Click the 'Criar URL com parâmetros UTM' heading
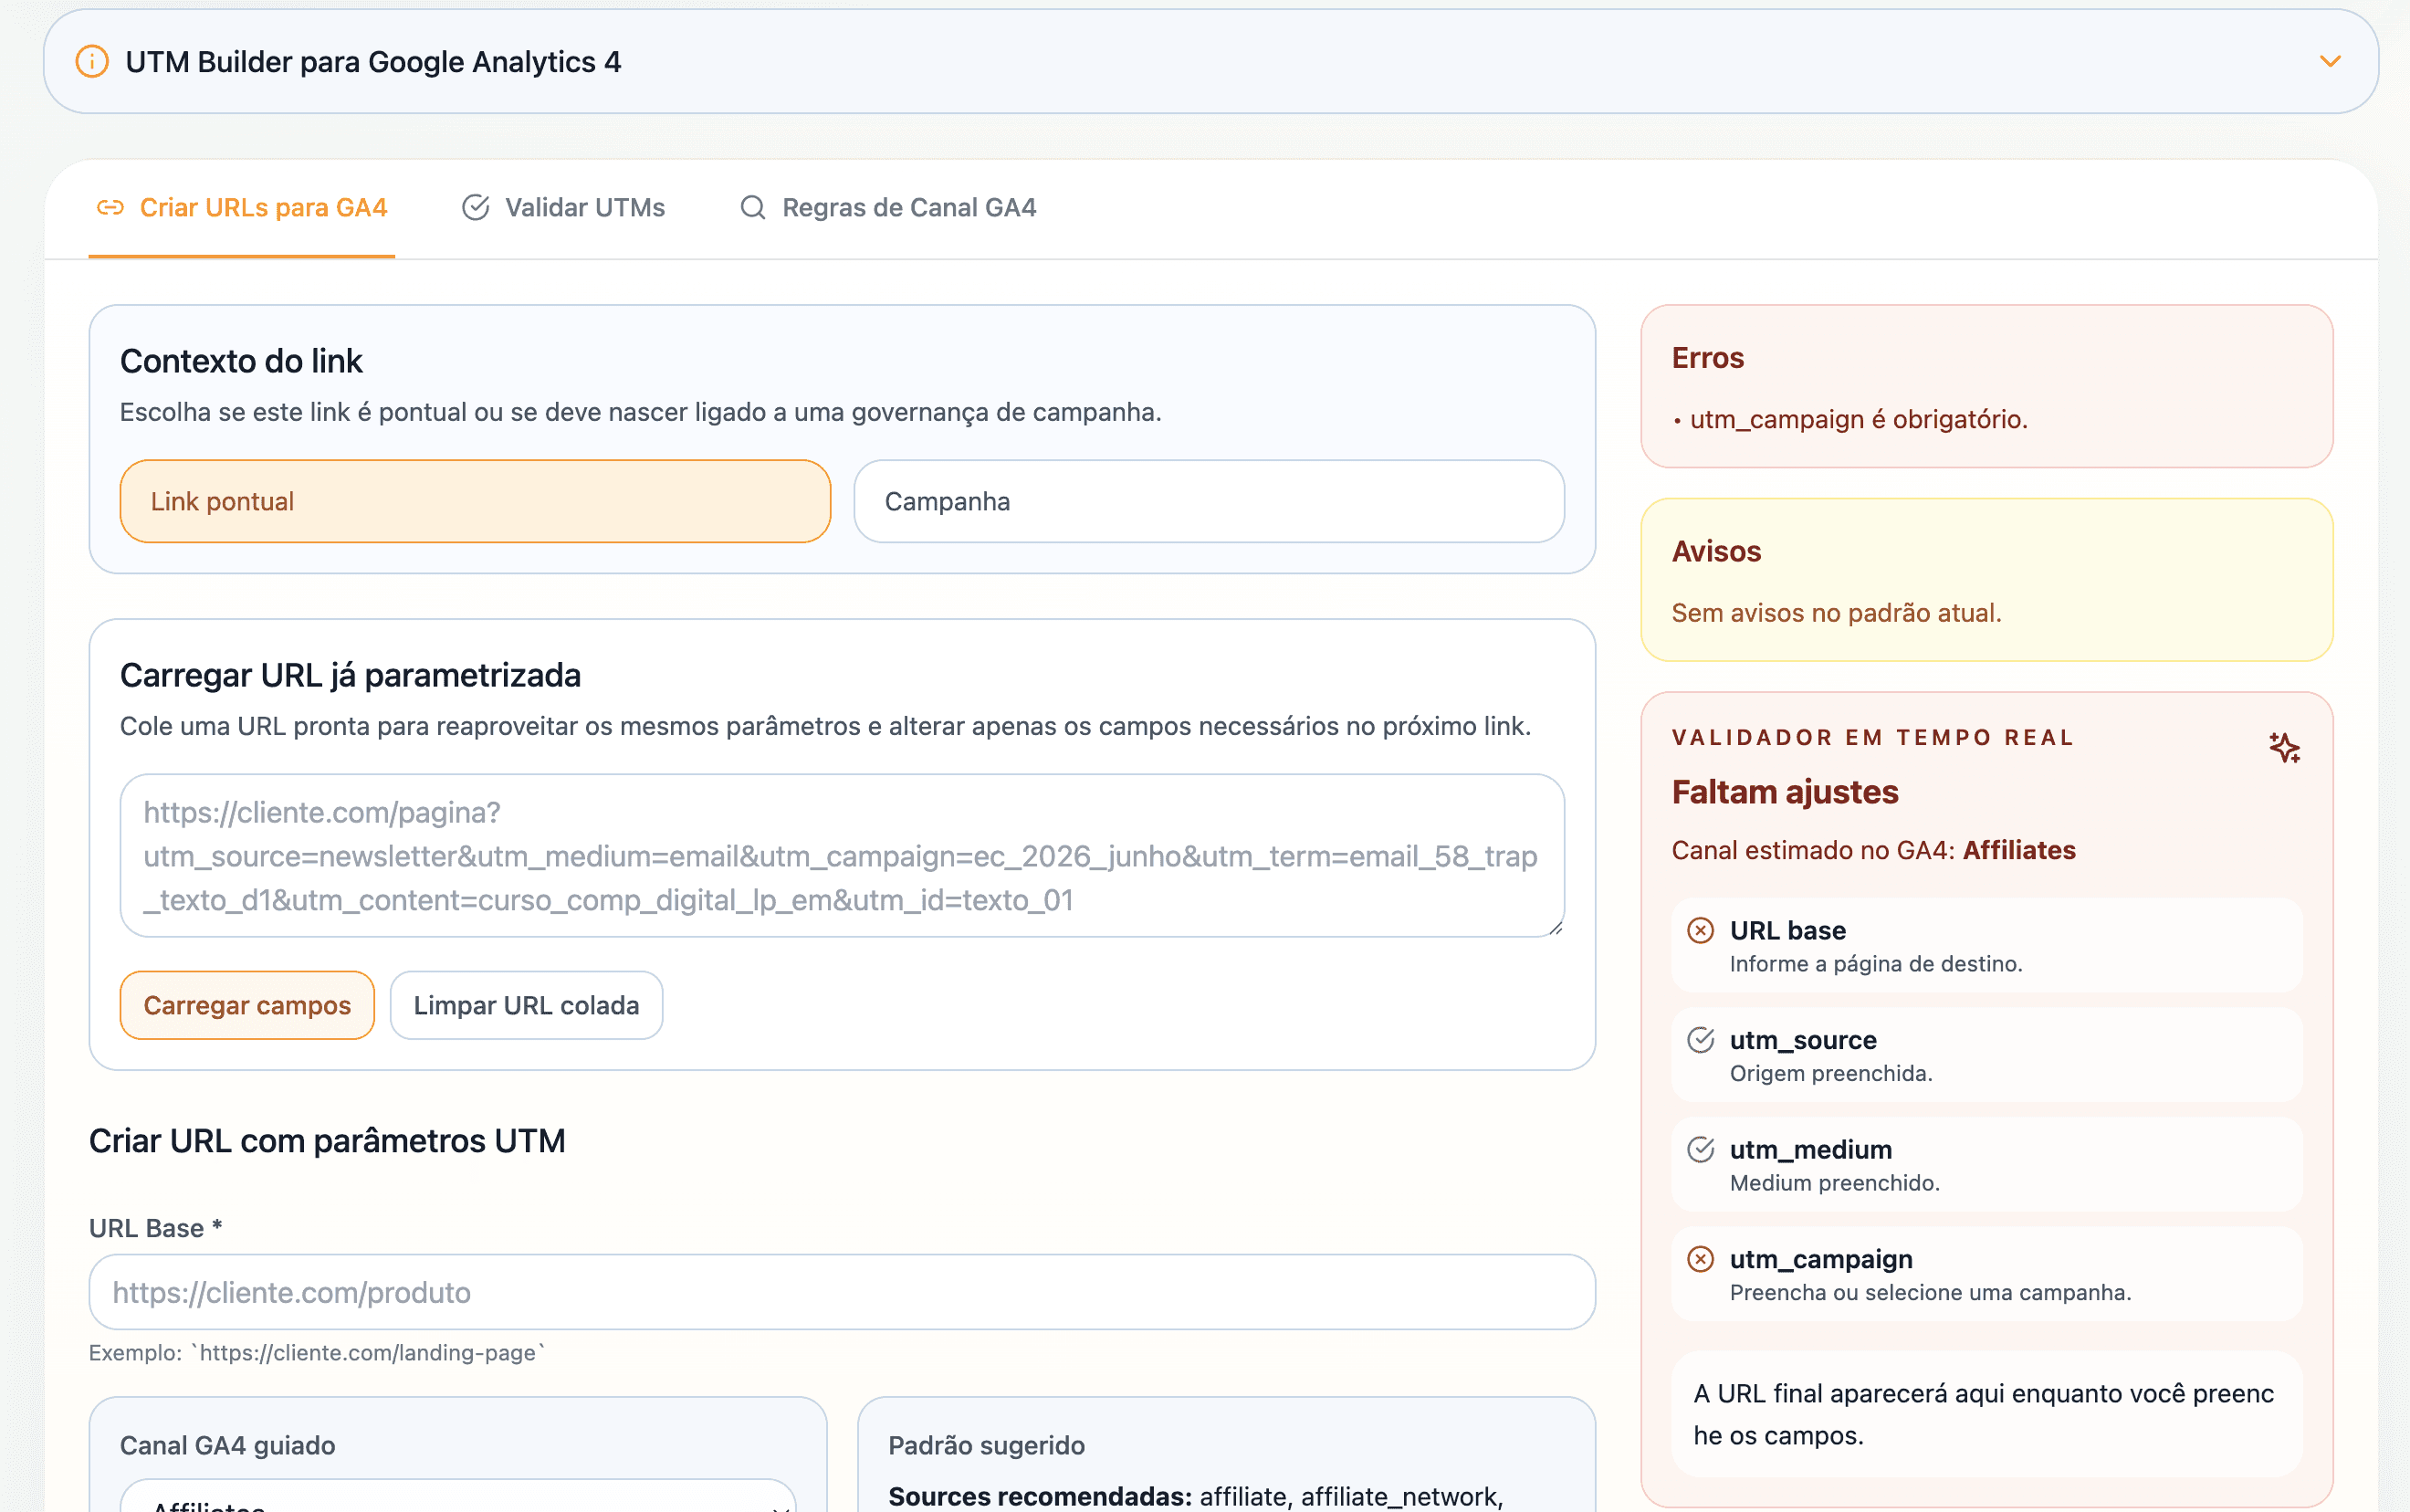 (x=327, y=1141)
